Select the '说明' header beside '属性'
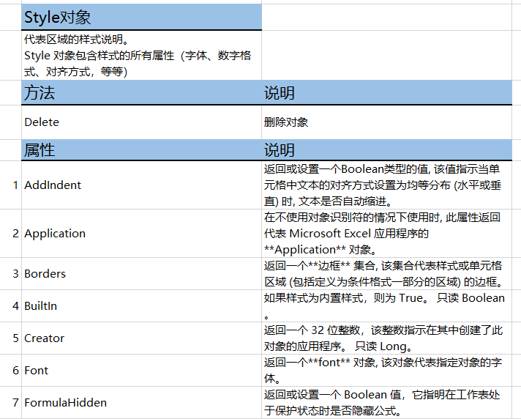The image size is (521, 419). [387, 149]
